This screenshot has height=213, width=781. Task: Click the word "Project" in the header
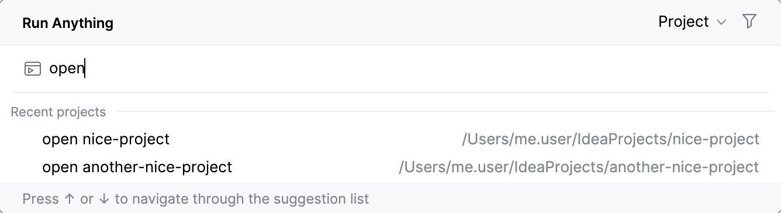pos(683,22)
